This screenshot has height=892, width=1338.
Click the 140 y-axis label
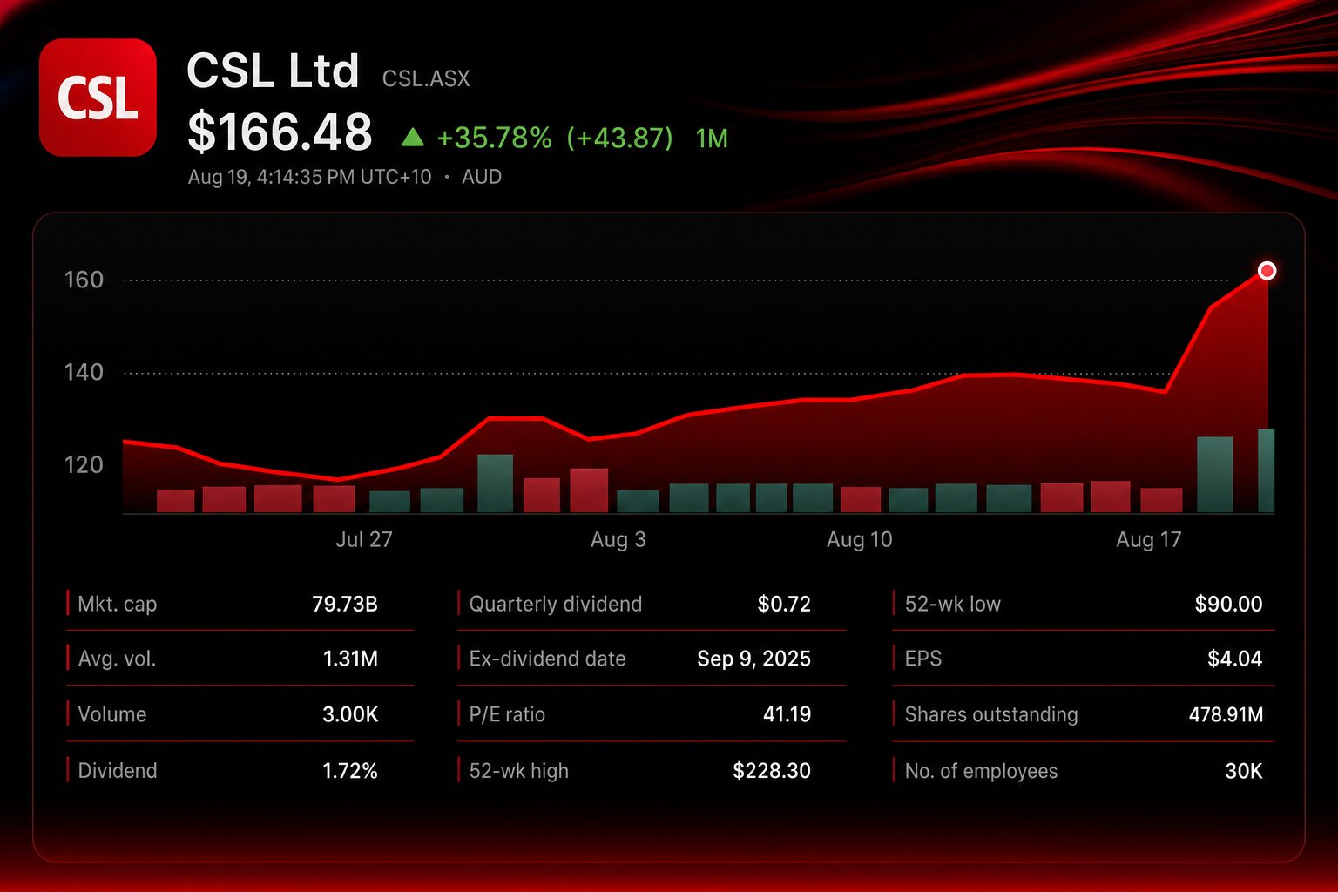click(84, 372)
